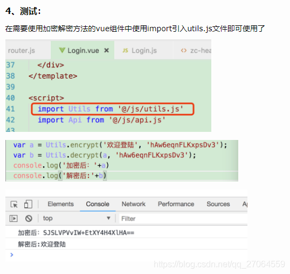Image resolution: width=290 pixels, height=274 pixels.
Task: Click the 加密后 console output row
Action: click(x=126, y=233)
